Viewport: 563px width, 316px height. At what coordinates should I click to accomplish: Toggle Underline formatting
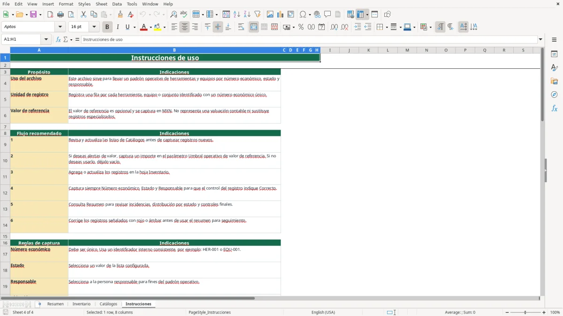pos(127,27)
